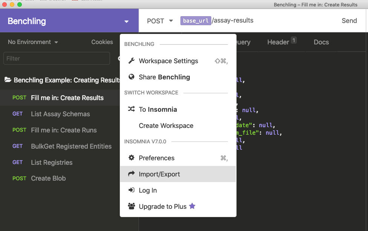Screen dimensions: 368x231
Task: Click the base_url environment variable tag
Action: point(195,21)
